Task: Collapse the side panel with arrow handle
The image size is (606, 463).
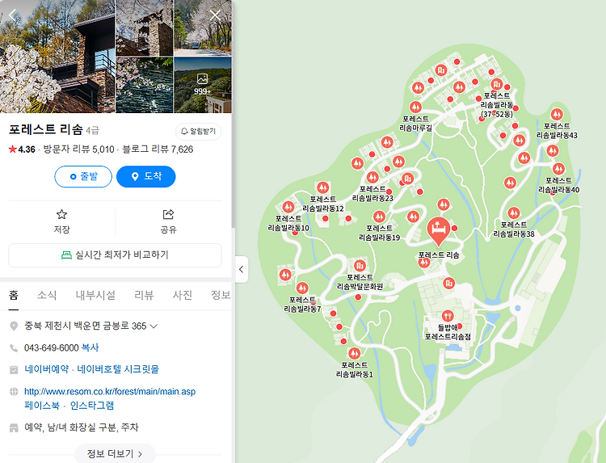Action: click(x=241, y=269)
